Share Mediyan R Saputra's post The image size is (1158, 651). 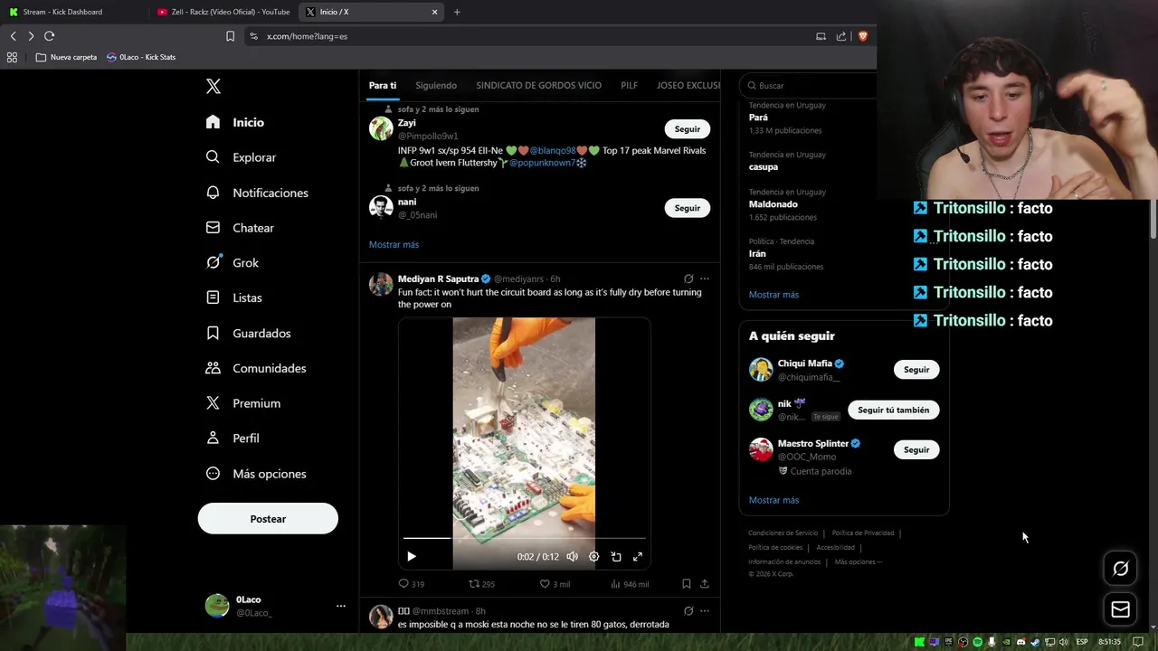705,584
